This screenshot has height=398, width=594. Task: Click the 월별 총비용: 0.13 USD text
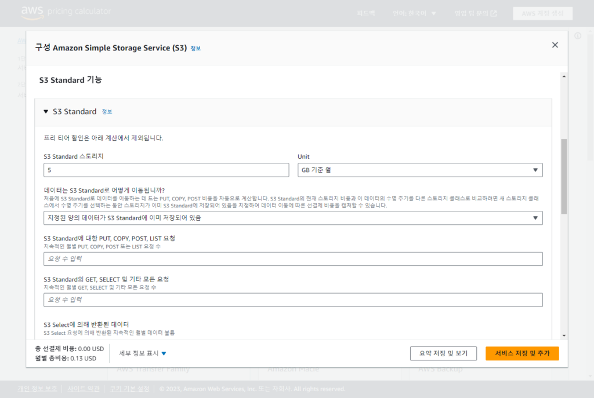pyautogui.click(x=66, y=359)
